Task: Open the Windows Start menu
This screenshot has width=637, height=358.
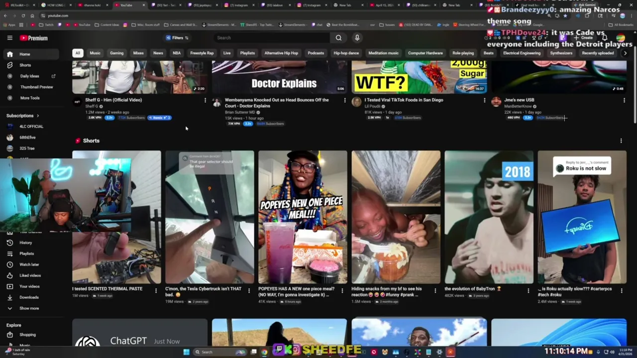Action: (186, 352)
